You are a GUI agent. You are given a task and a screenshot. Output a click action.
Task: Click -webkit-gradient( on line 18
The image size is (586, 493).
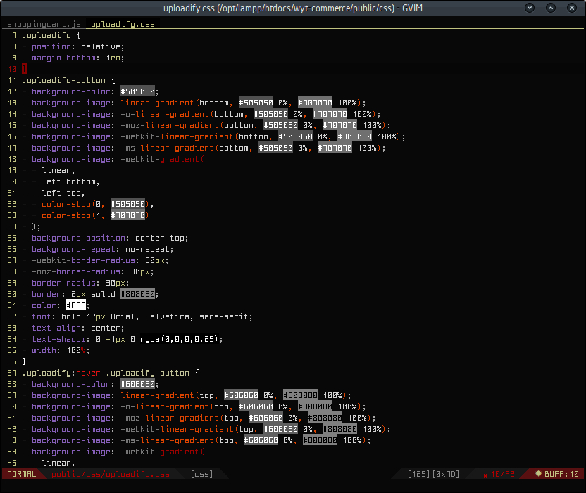coord(162,159)
